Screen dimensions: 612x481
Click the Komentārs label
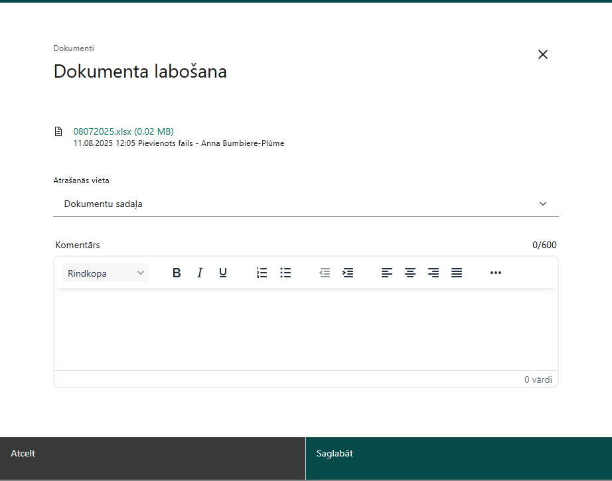pyautogui.click(x=78, y=245)
